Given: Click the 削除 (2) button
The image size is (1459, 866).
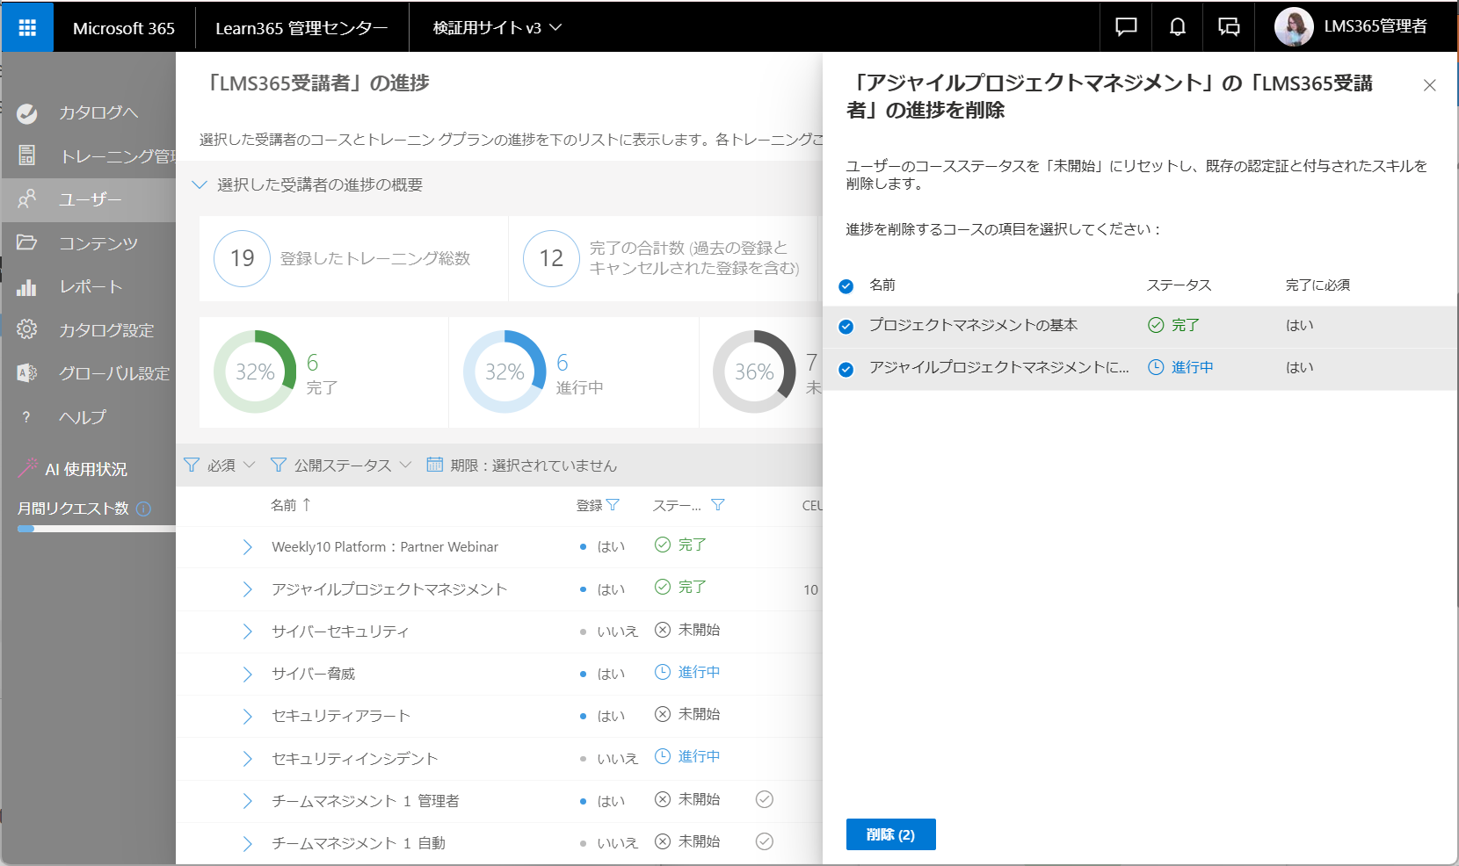Looking at the screenshot, I should (x=890, y=834).
